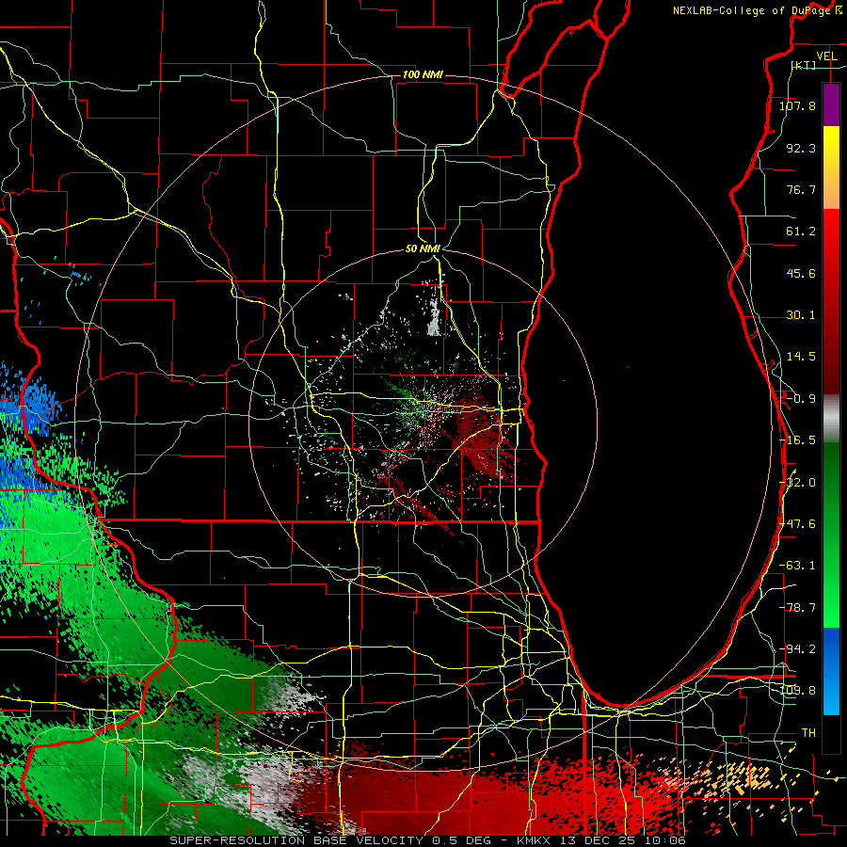Click the light blue segment of color bar
This screenshot has width=847, height=847.
pos(831,693)
